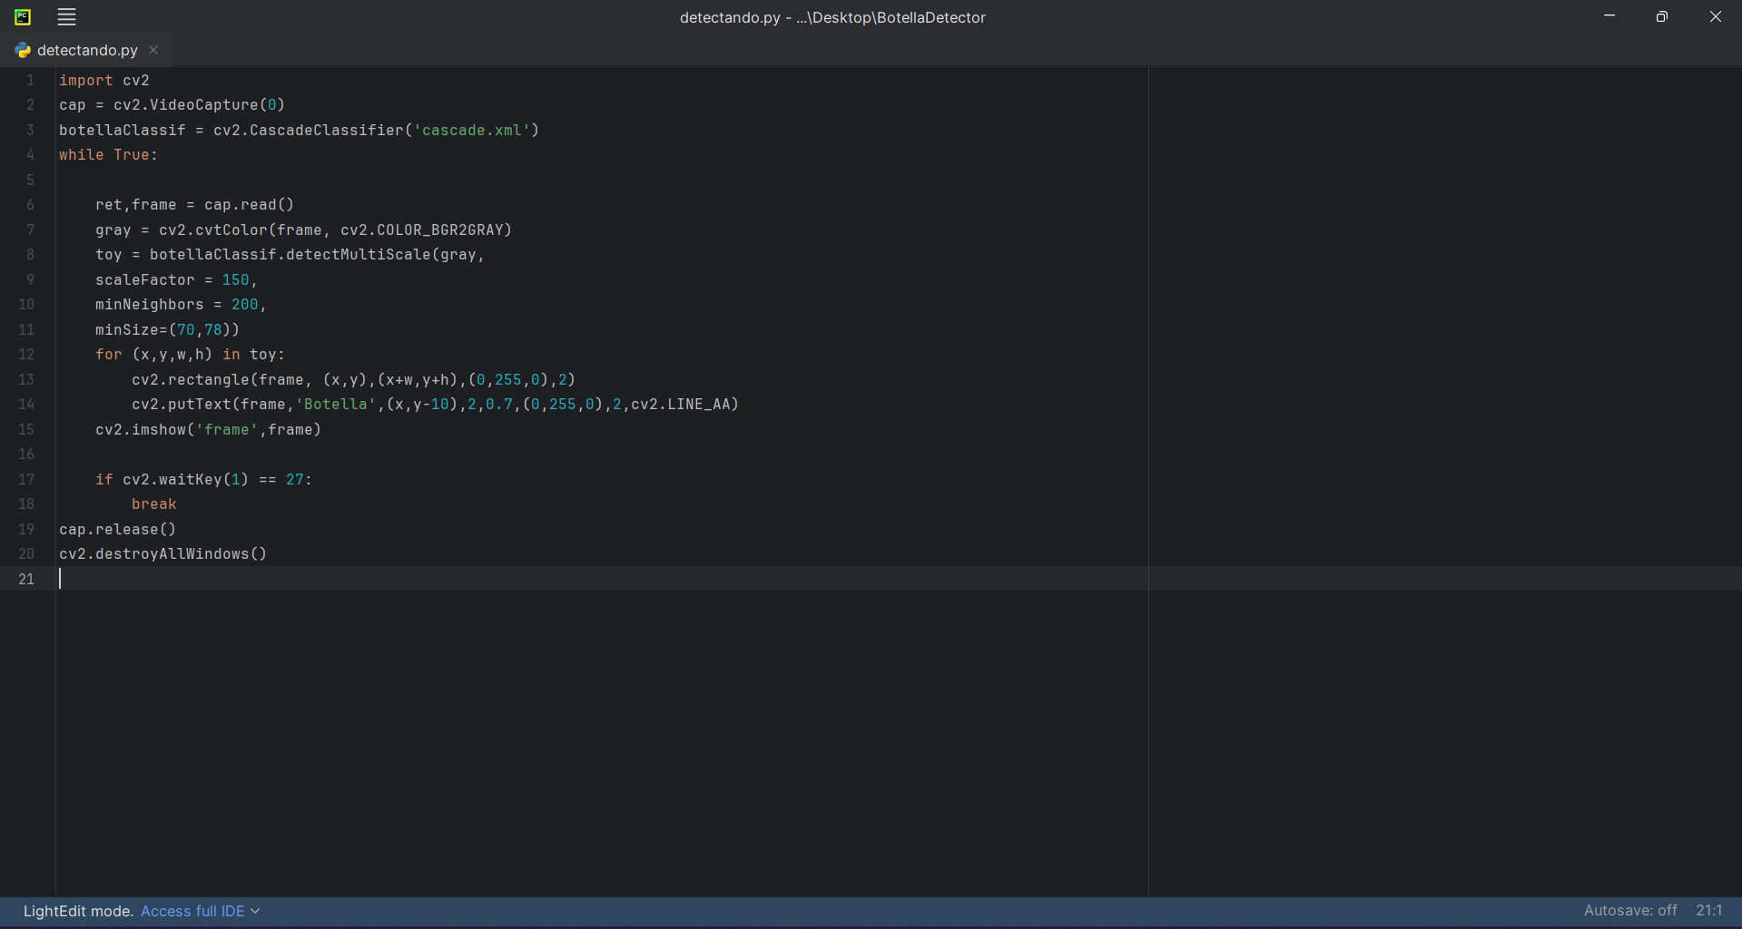
Task: Close the detectando.py tab
Action: (x=153, y=50)
